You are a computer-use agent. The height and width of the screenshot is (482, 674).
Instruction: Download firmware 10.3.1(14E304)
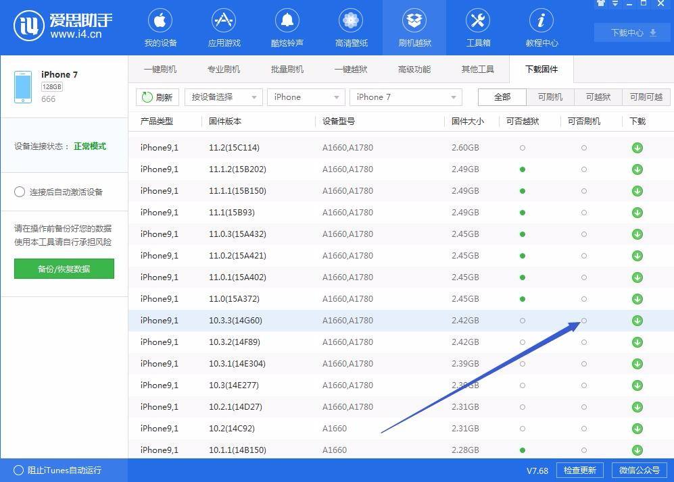click(637, 364)
